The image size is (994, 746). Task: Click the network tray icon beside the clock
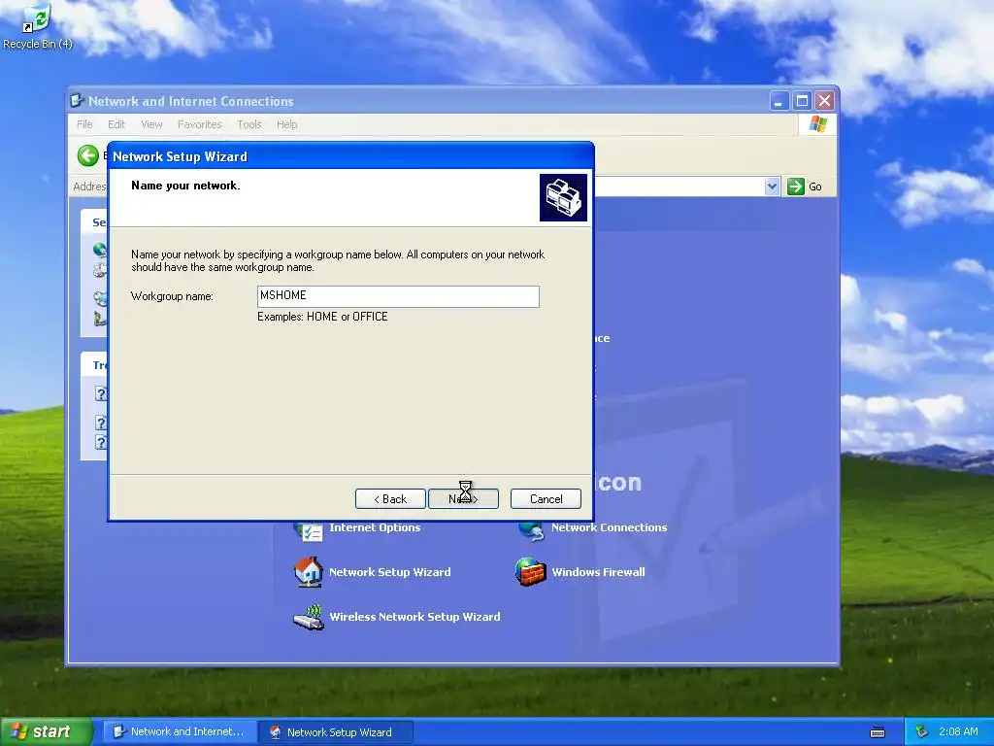921,731
